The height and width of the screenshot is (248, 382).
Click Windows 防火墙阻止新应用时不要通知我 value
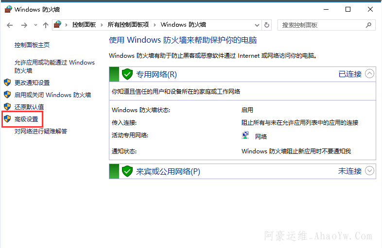[x=296, y=151]
